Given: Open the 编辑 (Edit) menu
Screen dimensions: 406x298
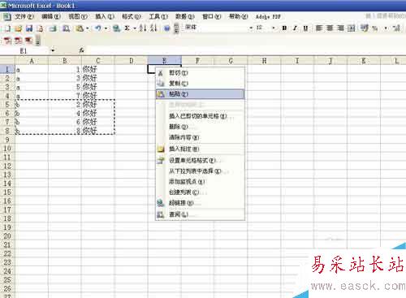Looking at the screenshot, I should tap(50, 17).
